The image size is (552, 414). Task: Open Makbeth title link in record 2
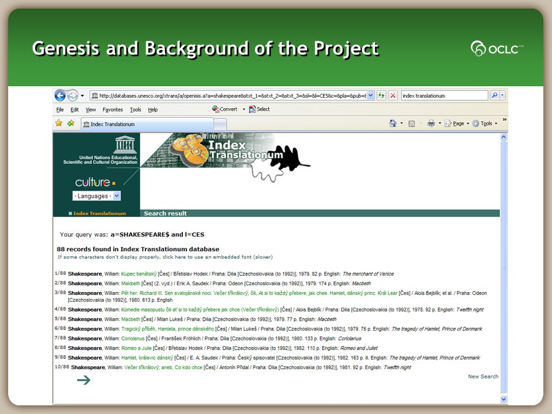pos(131,283)
